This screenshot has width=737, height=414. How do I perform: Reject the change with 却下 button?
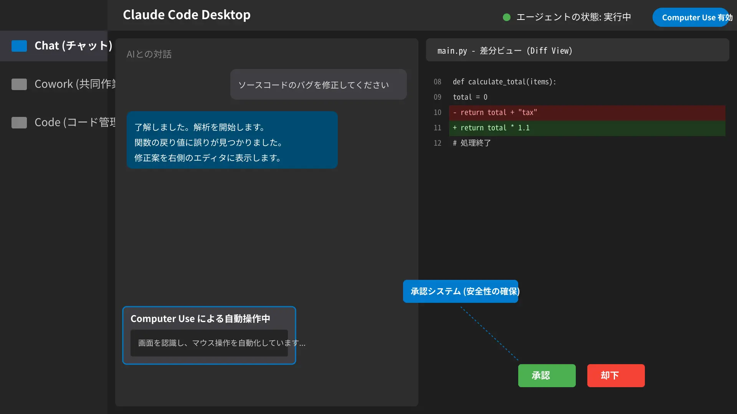point(616,376)
